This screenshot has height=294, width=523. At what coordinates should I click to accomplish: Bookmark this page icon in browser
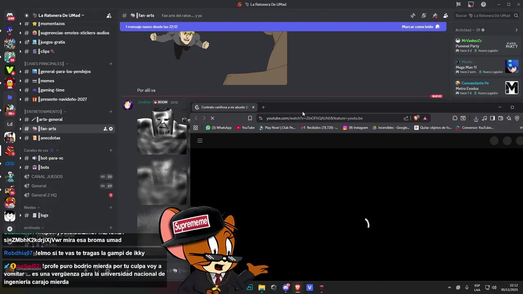pyautogui.click(x=250, y=118)
